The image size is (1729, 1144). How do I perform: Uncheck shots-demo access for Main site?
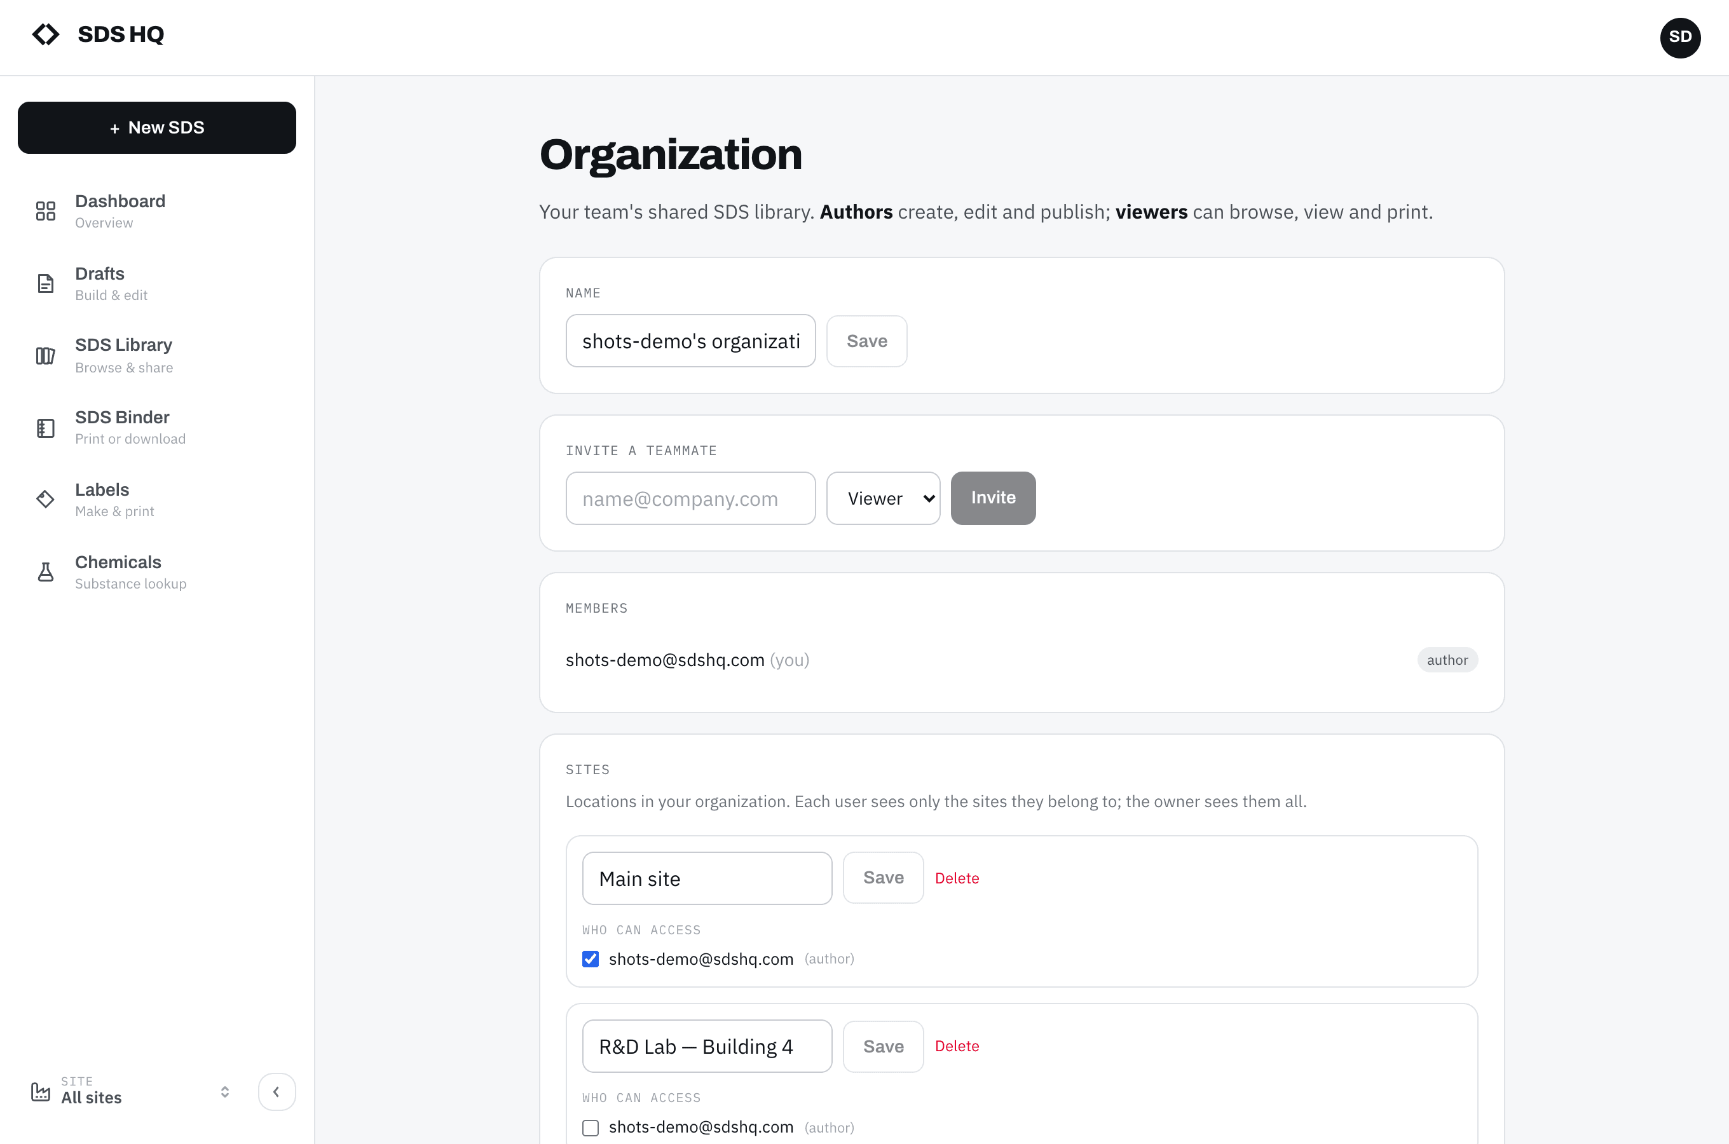(590, 958)
